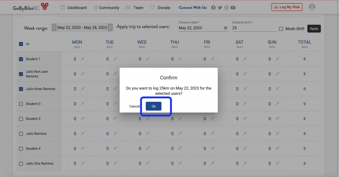This screenshot has width=339, height=177.
Task: Cancel the Confirm dialog
Action: 134,106
